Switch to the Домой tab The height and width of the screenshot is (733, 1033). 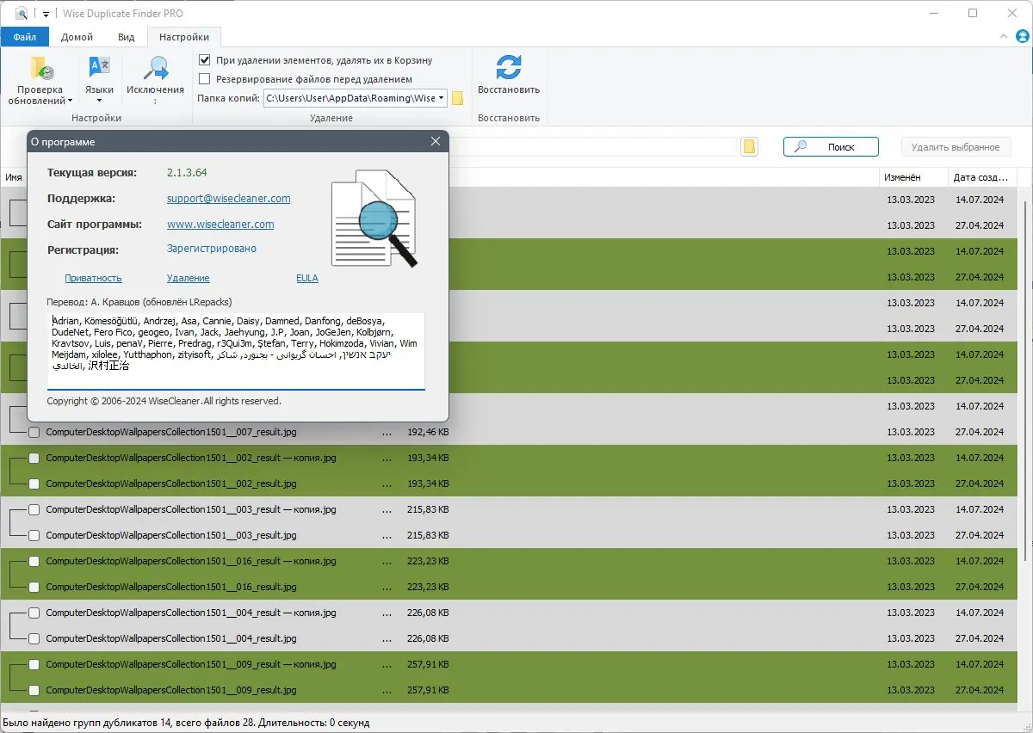click(77, 37)
